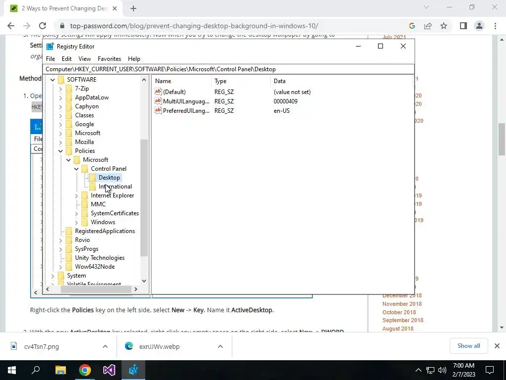Click the (Default) value string icon
Image resolution: width=506 pixels, height=380 pixels.
pos(158,92)
